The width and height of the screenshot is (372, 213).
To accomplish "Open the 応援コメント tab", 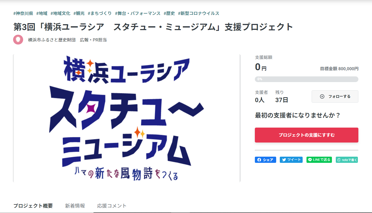I will (x=112, y=206).
